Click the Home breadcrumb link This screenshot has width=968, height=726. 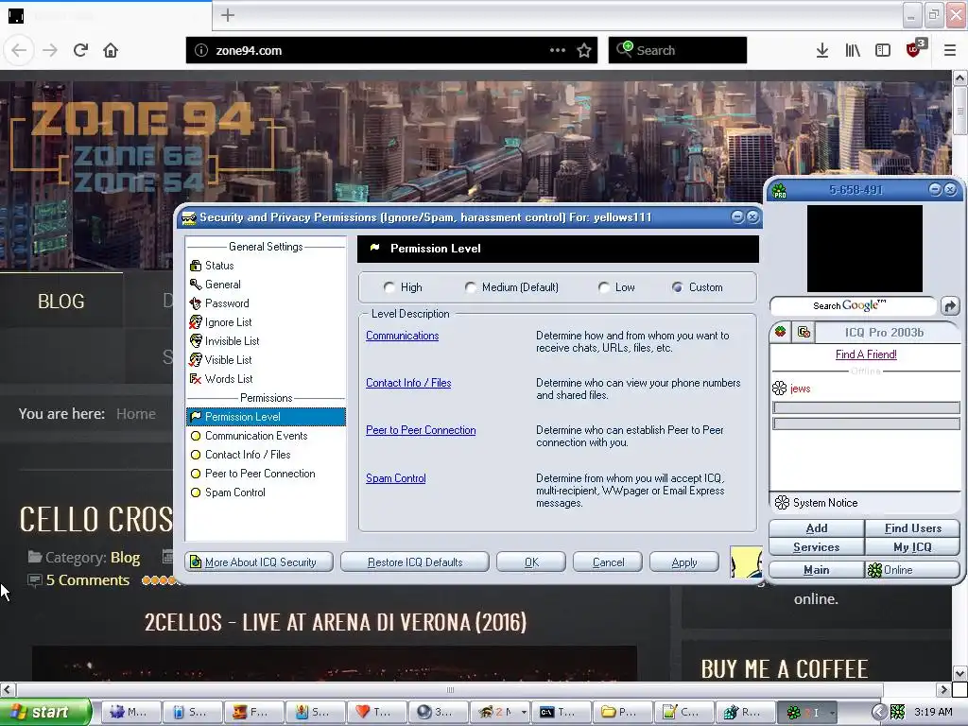(136, 414)
